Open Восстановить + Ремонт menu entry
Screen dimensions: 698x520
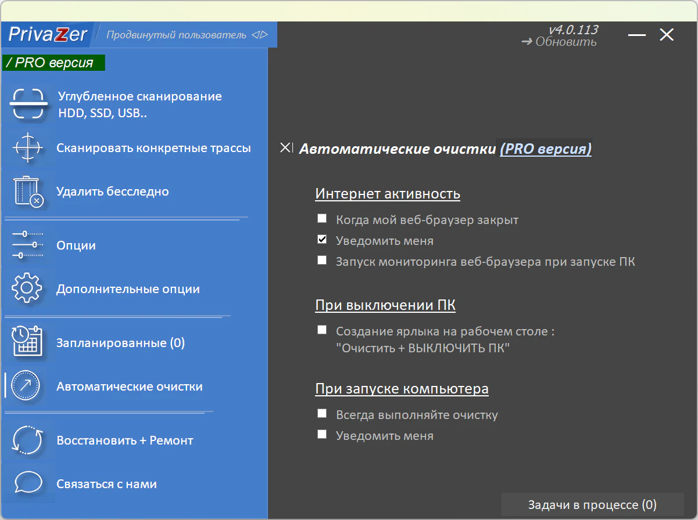pos(124,440)
